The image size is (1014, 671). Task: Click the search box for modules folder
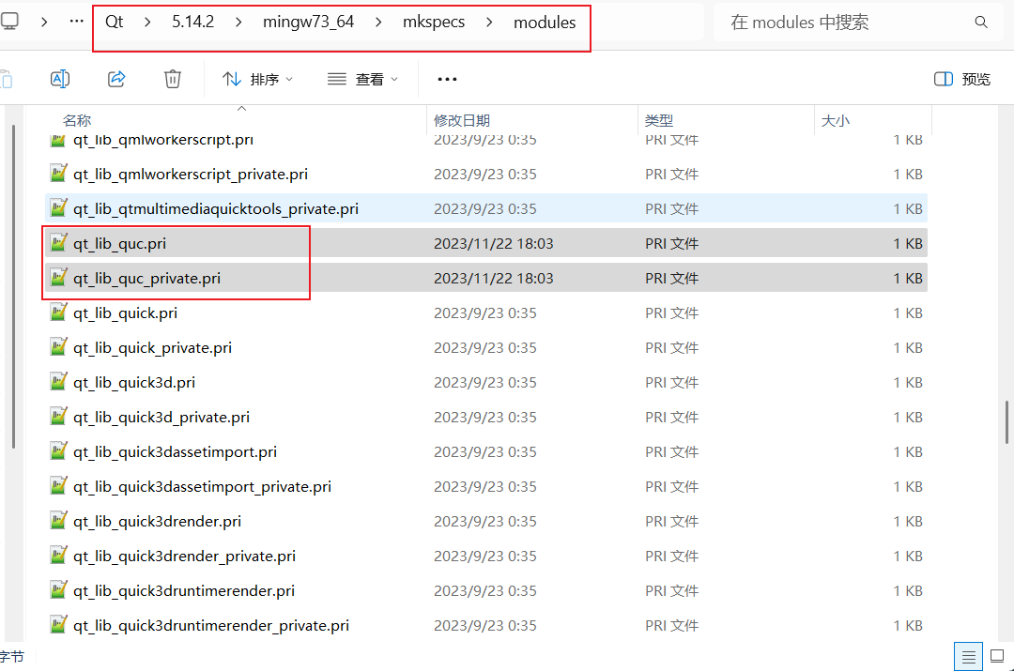click(845, 23)
